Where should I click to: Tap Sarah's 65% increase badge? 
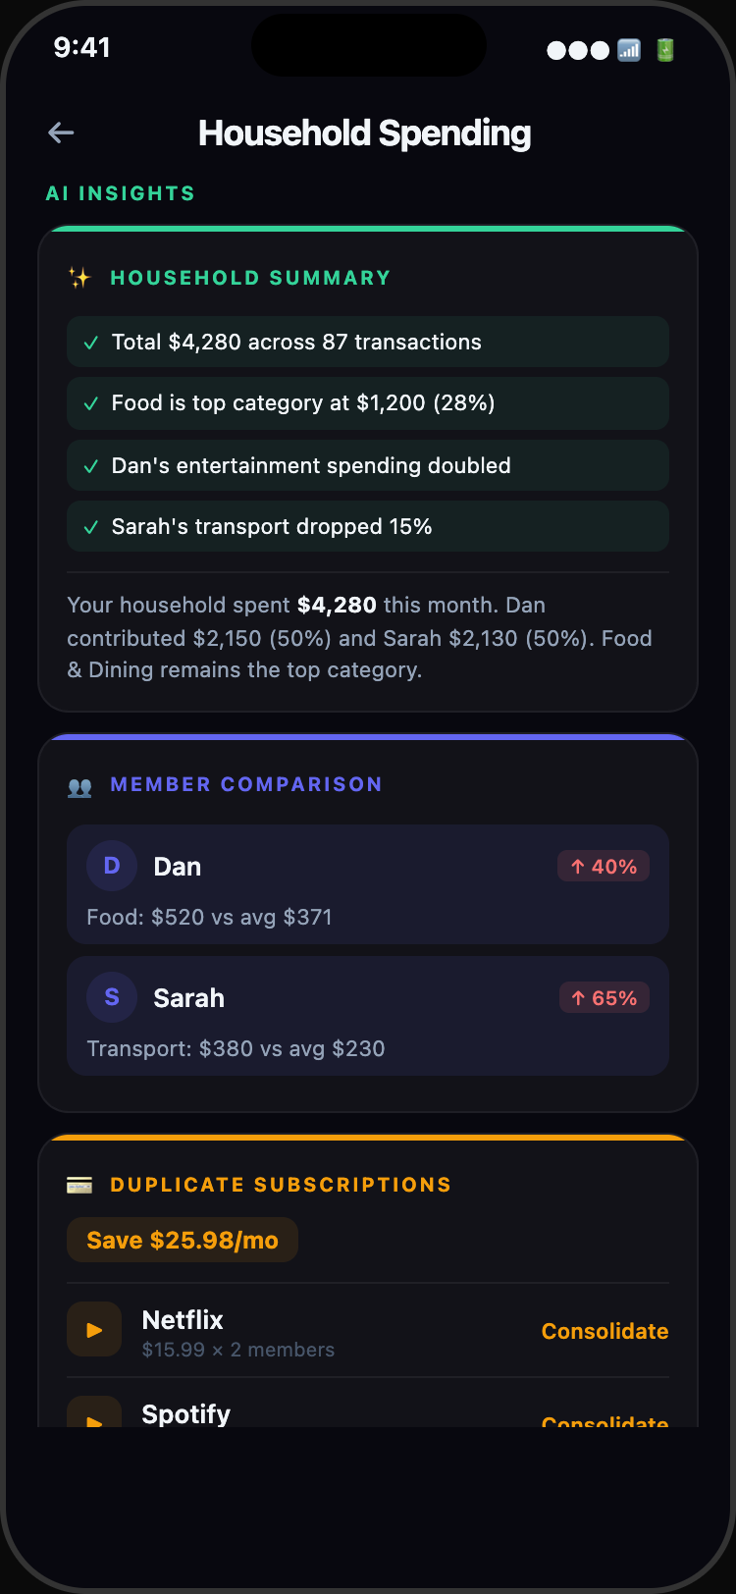pyautogui.click(x=605, y=998)
